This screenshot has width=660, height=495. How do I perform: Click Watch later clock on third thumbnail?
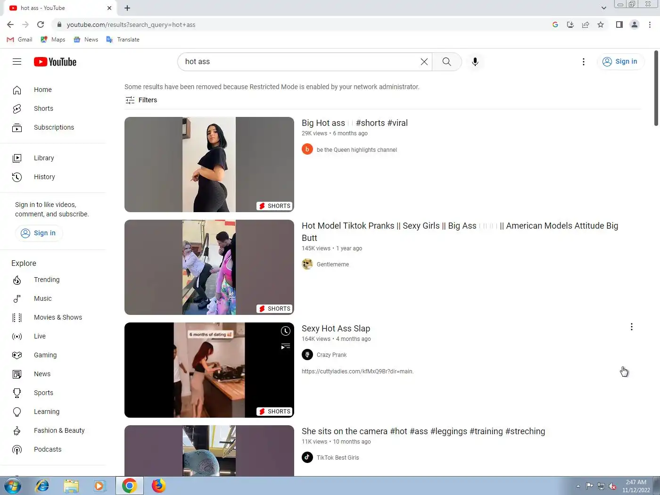point(286,331)
